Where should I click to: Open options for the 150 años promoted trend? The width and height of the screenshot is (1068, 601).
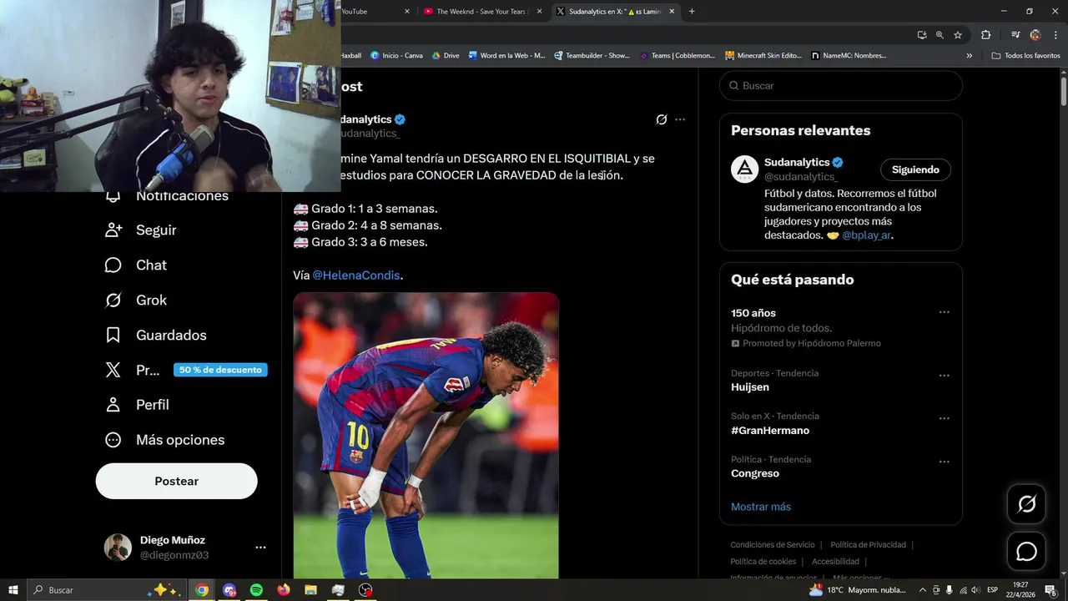(x=944, y=312)
